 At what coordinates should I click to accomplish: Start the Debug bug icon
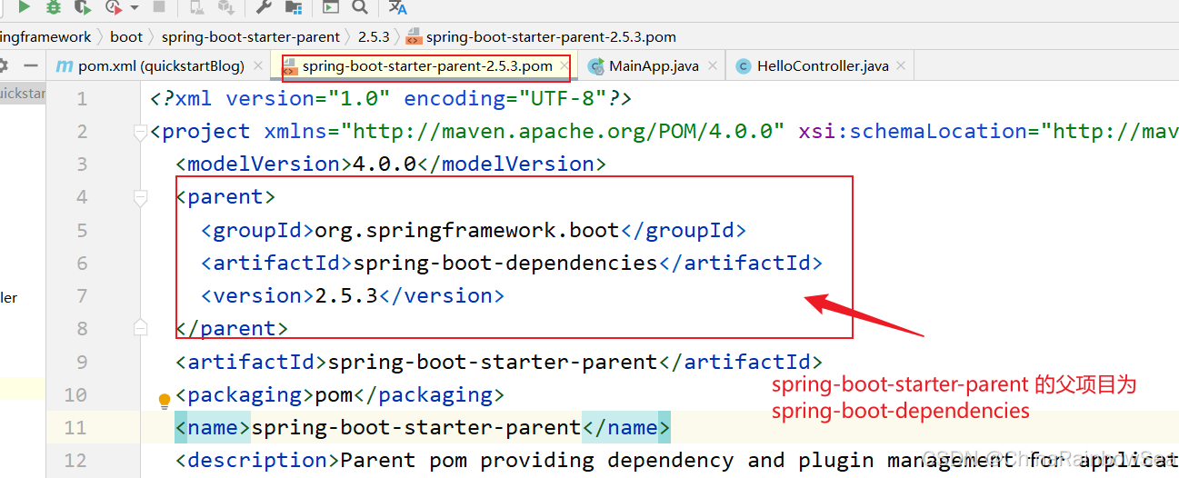[54, 6]
